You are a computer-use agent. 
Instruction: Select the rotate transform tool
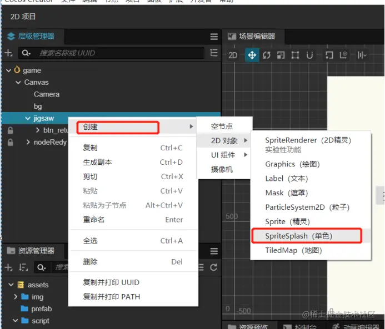coord(267,55)
